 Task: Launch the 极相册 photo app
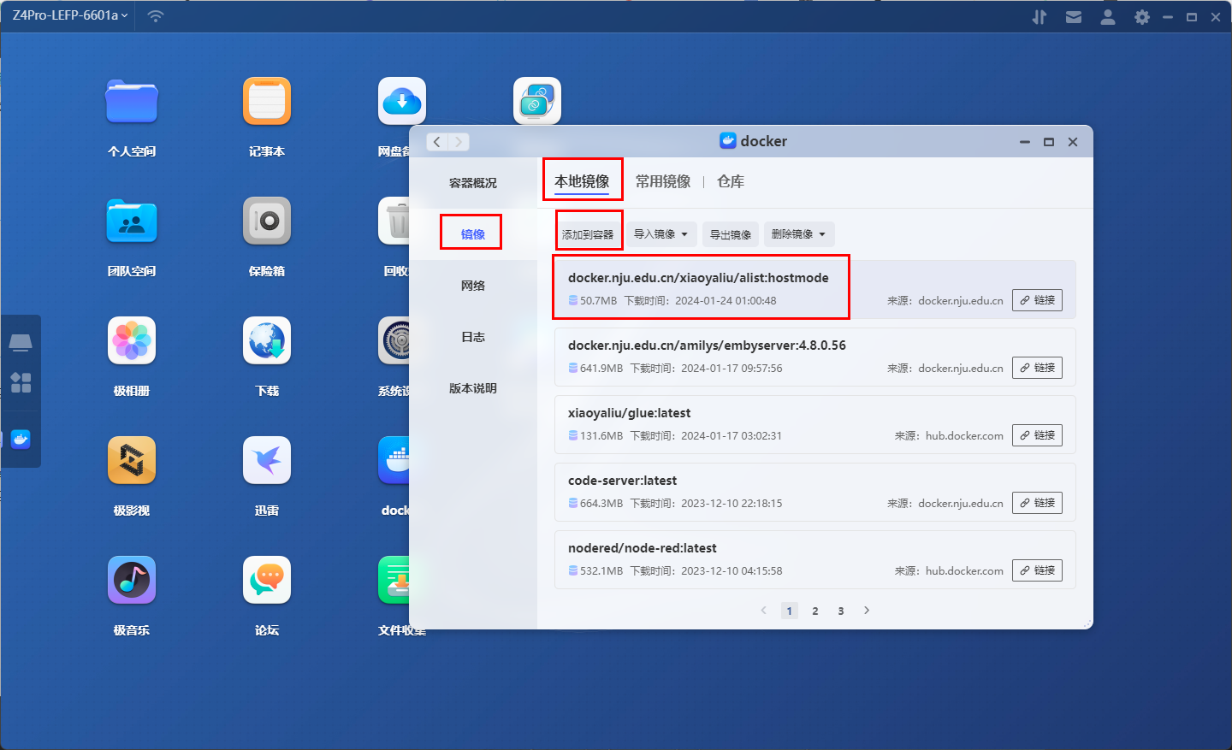[132, 341]
